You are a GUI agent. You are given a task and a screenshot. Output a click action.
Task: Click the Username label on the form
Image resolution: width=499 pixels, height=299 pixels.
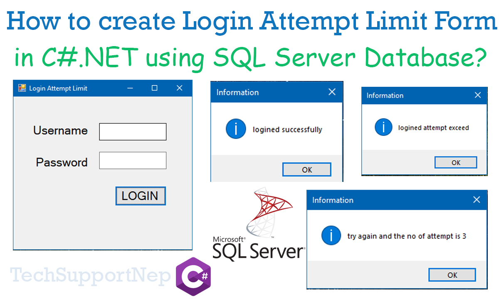[x=60, y=131]
